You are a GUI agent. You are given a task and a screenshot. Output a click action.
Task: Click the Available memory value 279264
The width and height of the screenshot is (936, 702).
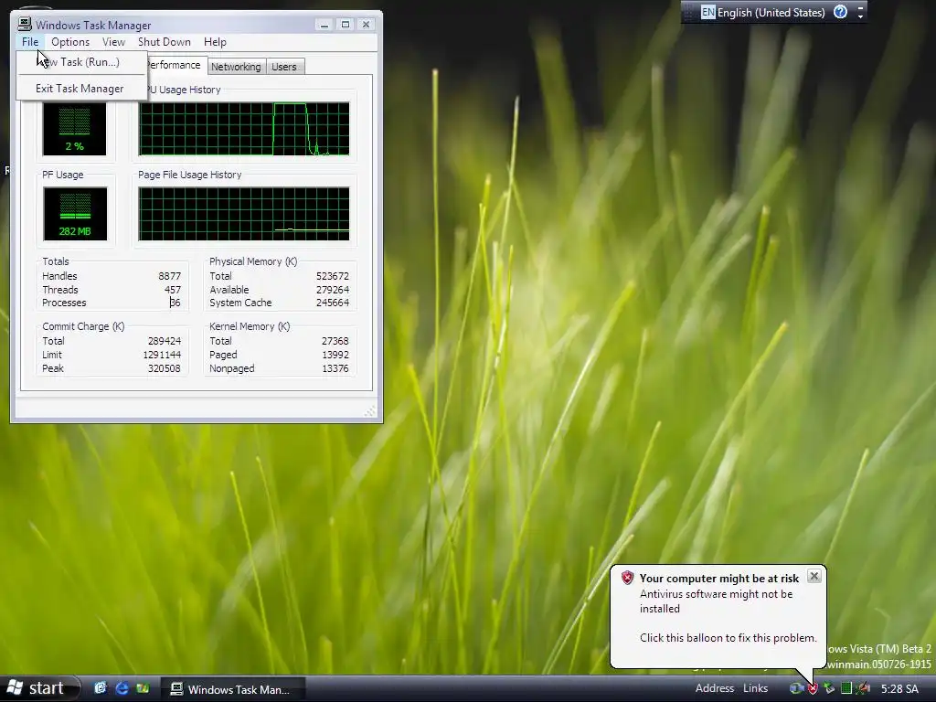click(333, 290)
